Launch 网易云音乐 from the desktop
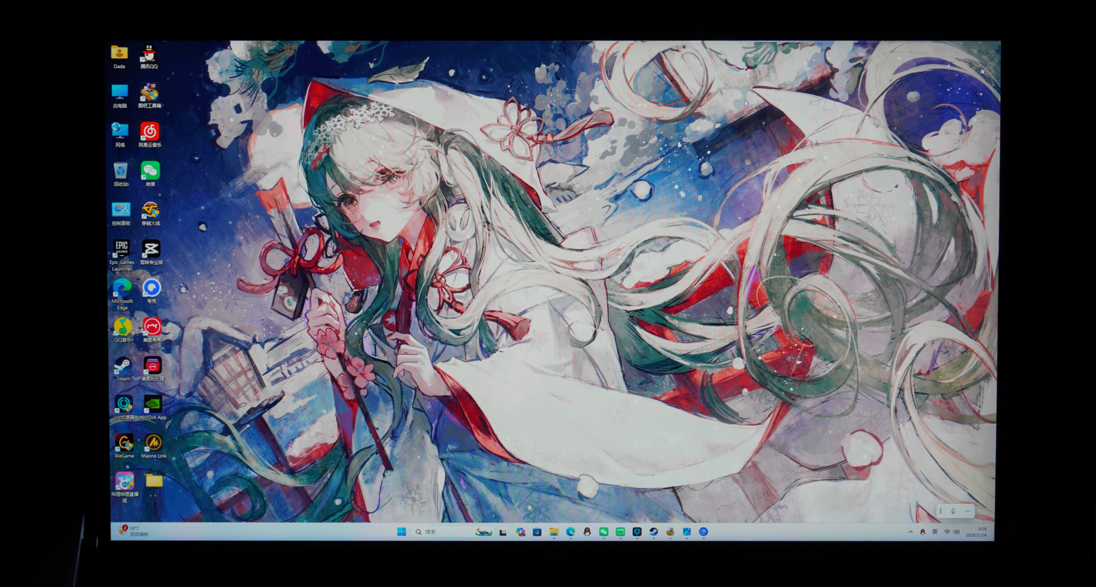 [150, 135]
